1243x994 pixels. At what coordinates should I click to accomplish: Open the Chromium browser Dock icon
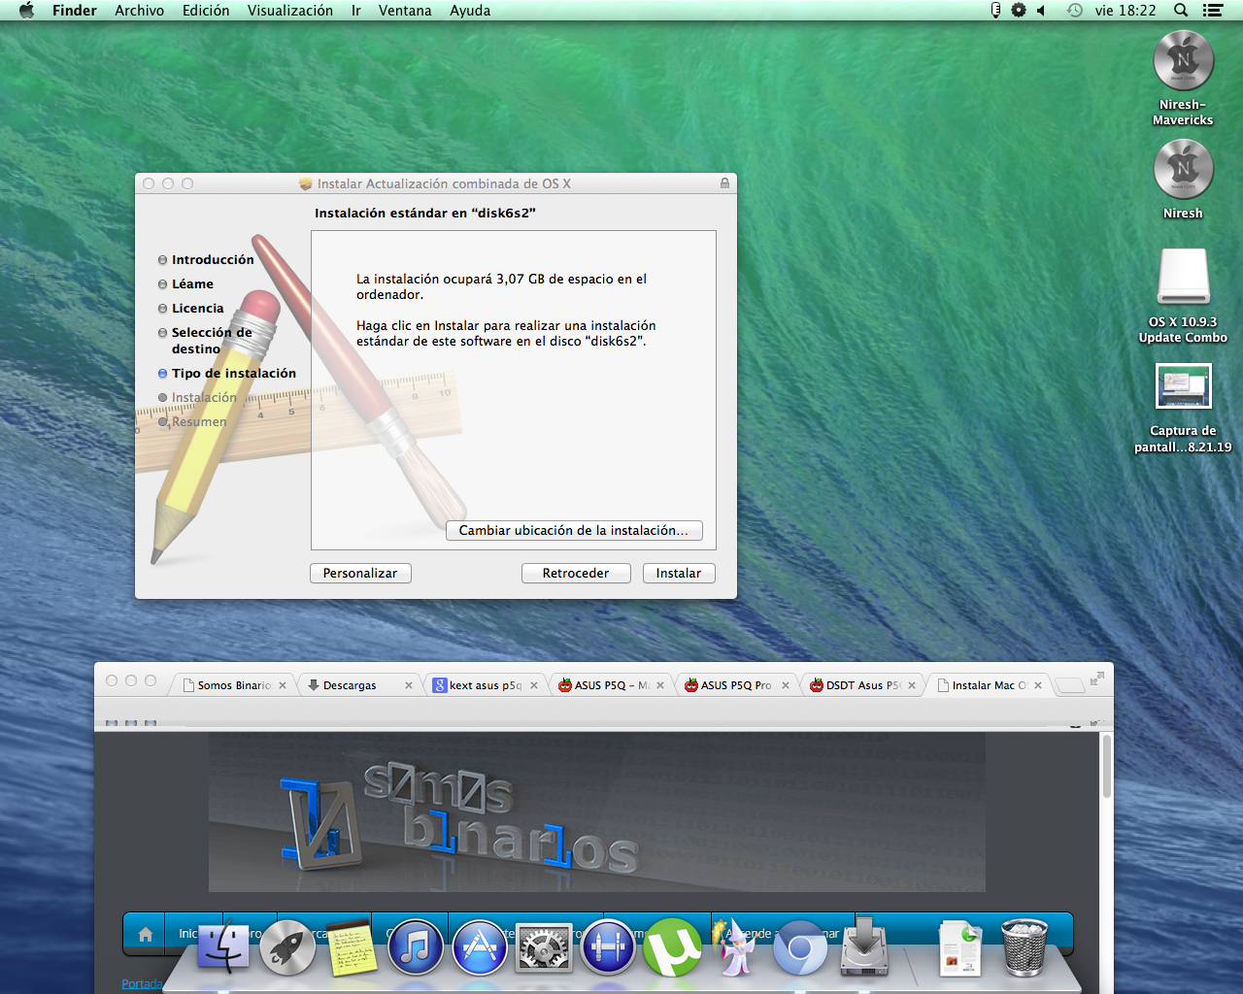pos(800,947)
